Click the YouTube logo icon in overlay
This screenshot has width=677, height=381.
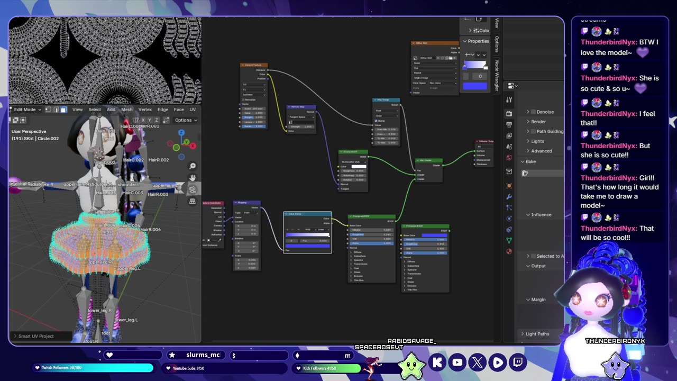click(x=458, y=362)
